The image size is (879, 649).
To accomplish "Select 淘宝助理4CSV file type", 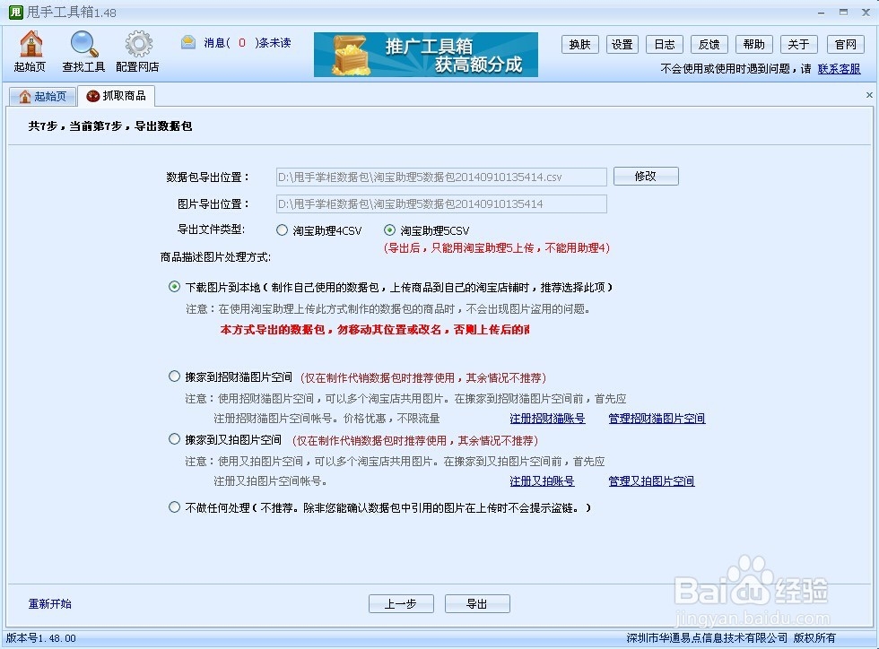I will tap(319, 230).
